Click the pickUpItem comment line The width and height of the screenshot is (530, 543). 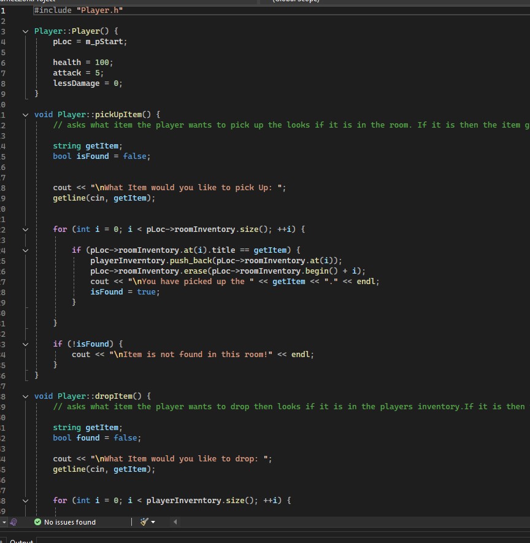pyautogui.click(x=291, y=125)
